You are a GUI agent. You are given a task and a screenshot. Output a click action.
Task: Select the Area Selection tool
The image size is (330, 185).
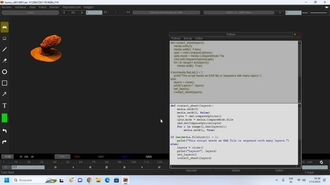(x=5, y=39)
